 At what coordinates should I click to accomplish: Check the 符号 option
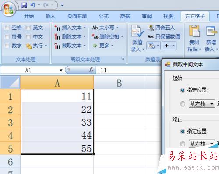pyautogui.click(x=7, y=36)
